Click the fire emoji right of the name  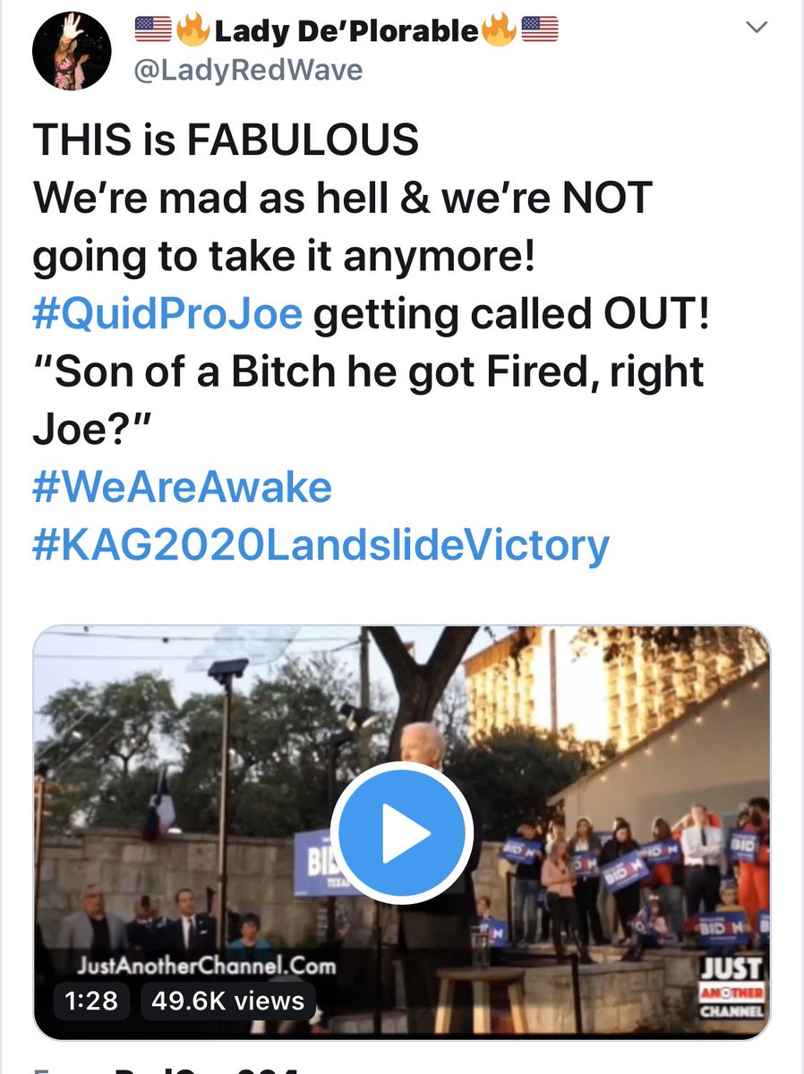(x=500, y=30)
